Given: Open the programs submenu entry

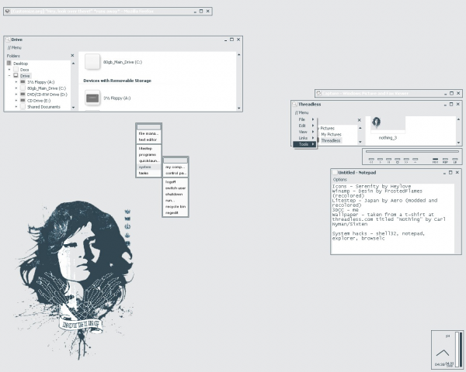Looking at the screenshot, I should [148, 154].
